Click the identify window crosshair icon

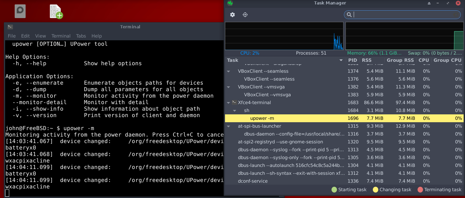(x=245, y=15)
